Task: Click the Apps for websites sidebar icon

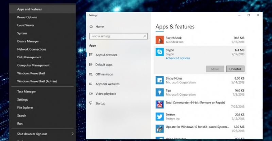Action: [91, 84]
